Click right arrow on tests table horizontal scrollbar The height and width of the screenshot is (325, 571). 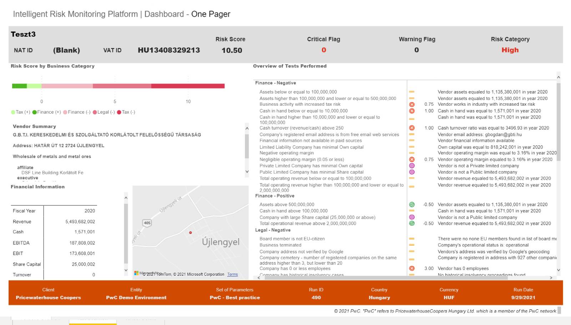[x=551, y=277]
